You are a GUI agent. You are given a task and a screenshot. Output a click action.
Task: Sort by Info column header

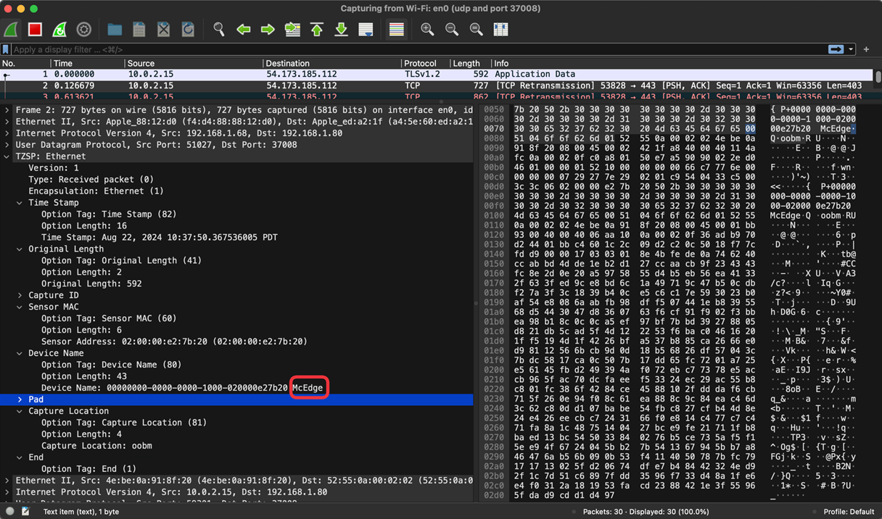point(682,63)
